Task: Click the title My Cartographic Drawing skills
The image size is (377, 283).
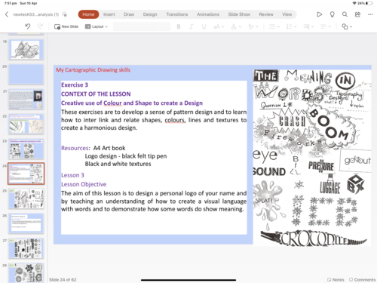Action: [93, 70]
